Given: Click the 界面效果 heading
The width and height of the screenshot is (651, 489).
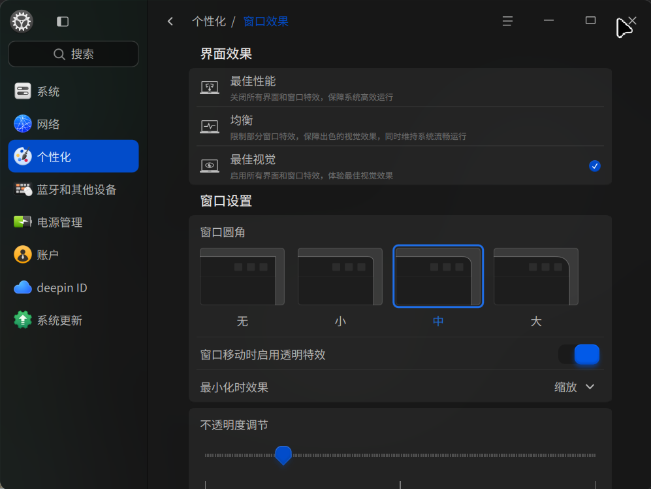Looking at the screenshot, I should coord(227,54).
